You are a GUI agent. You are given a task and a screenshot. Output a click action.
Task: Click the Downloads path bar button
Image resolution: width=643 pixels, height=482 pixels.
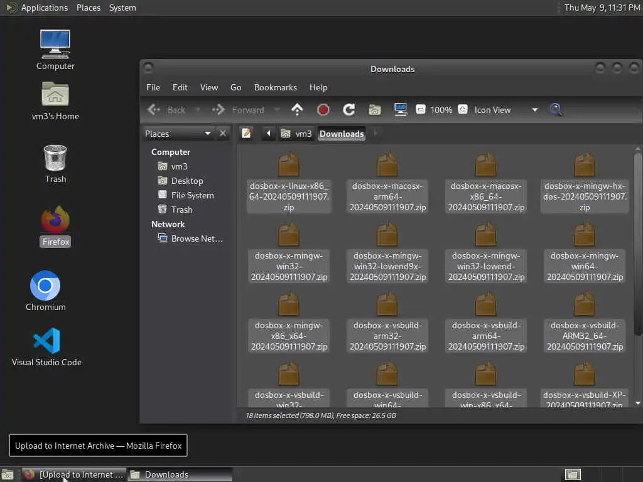tap(342, 134)
